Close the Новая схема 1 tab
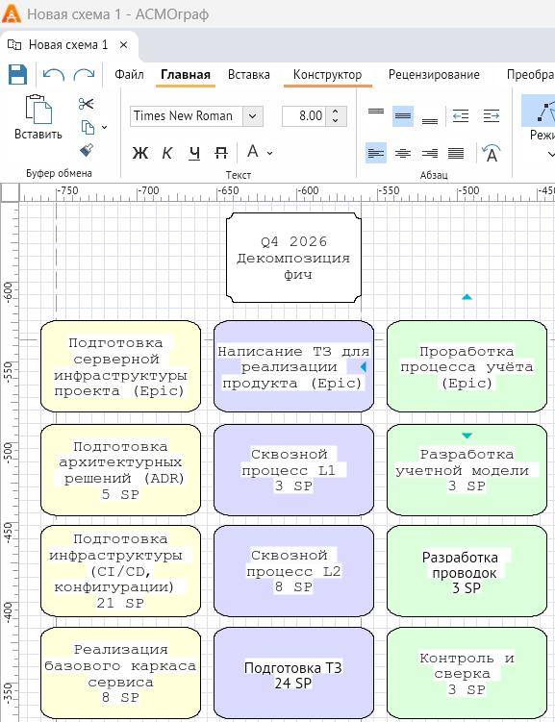This screenshot has height=722, width=555. click(x=123, y=44)
